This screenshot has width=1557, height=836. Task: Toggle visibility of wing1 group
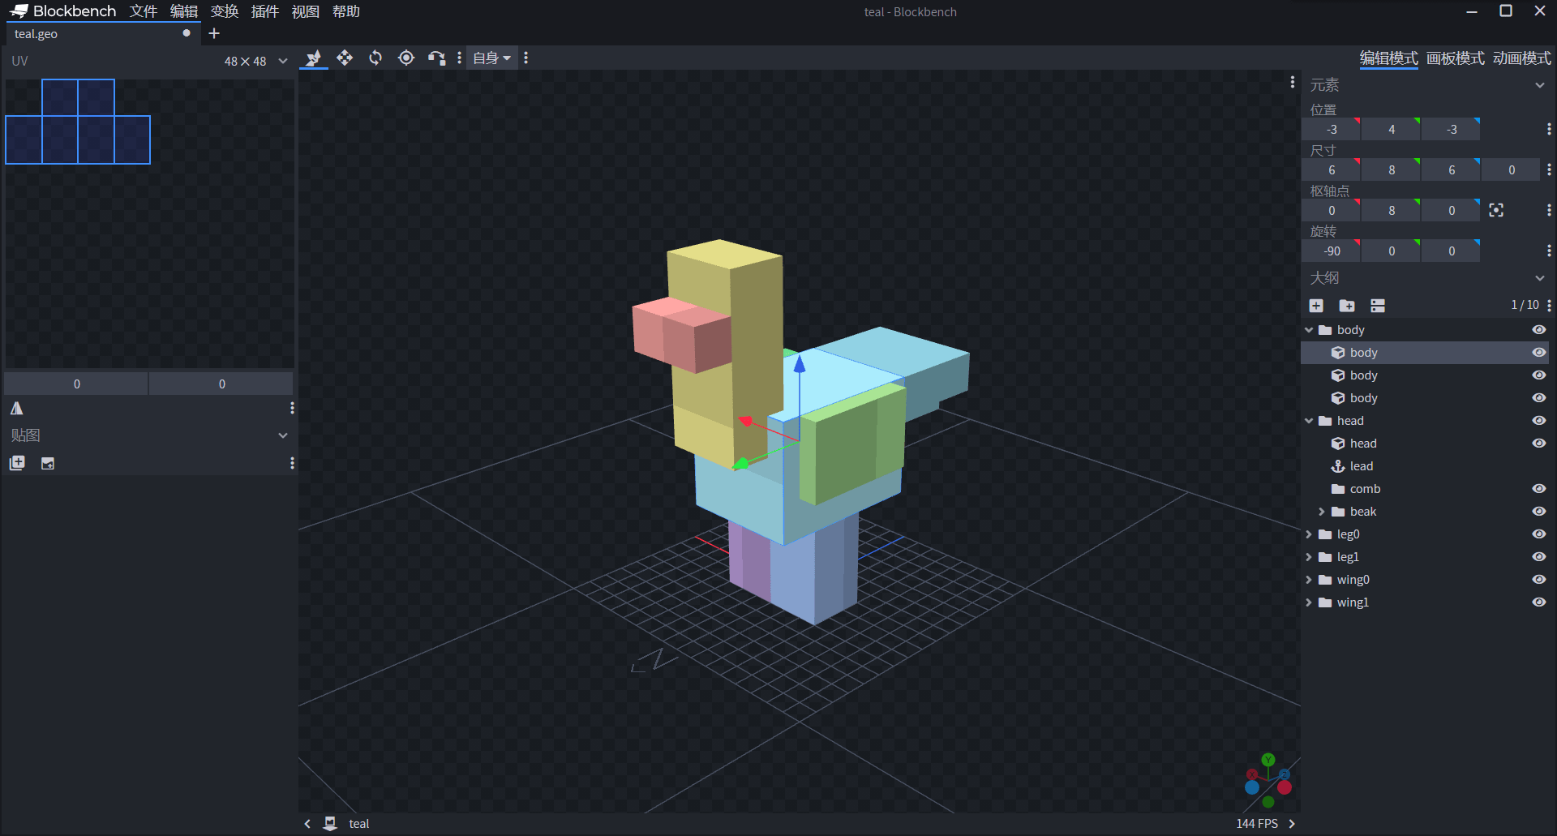tap(1538, 602)
